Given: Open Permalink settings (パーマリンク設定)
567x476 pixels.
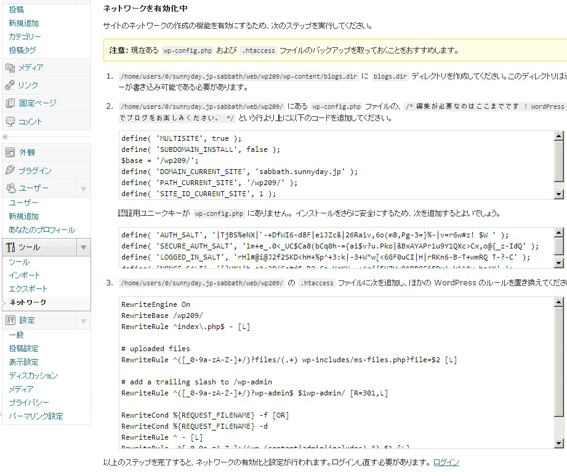Looking at the screenshot, I should click(36, 416).
